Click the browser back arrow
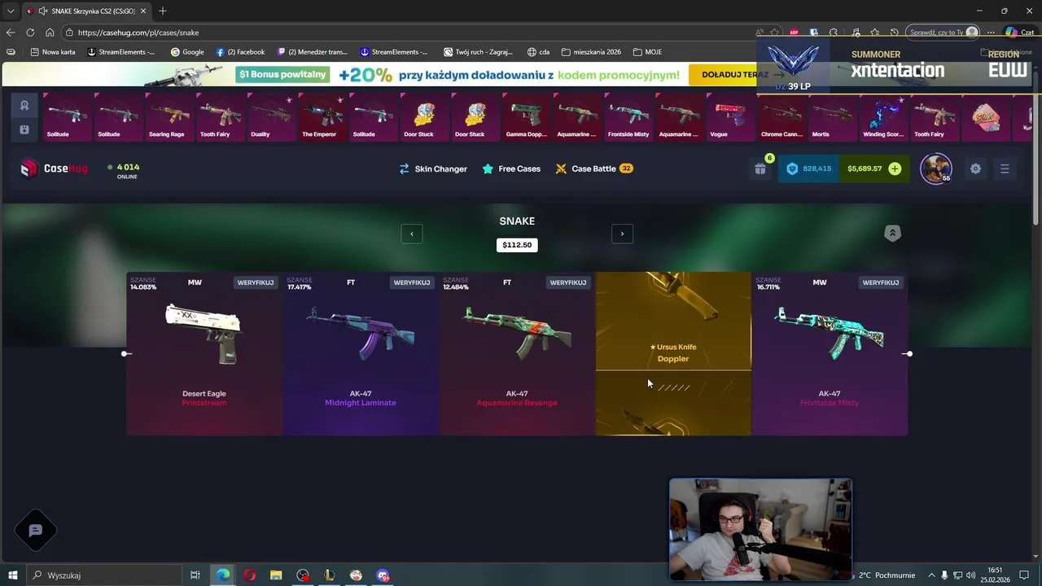Image resolution: width=1042 pixels, height=586 pixels. click(x=10, y=33)
